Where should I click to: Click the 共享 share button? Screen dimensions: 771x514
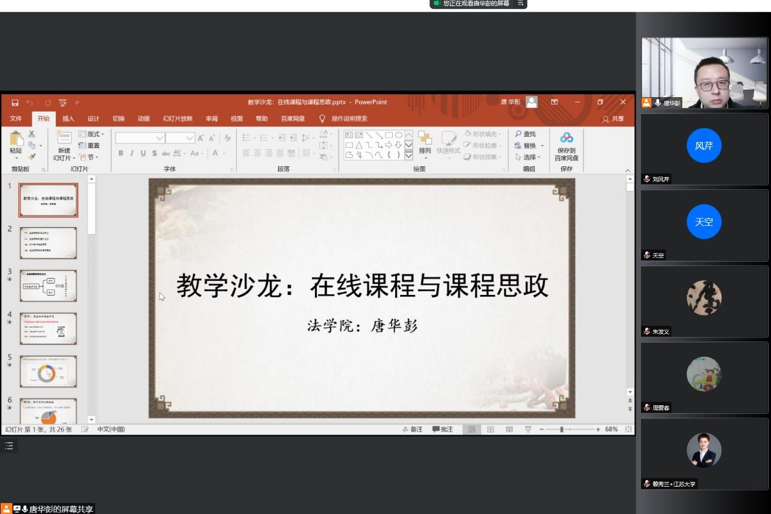[613, 119]
